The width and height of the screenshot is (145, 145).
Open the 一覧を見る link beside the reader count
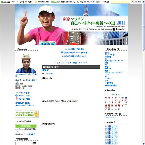(31, 134)
